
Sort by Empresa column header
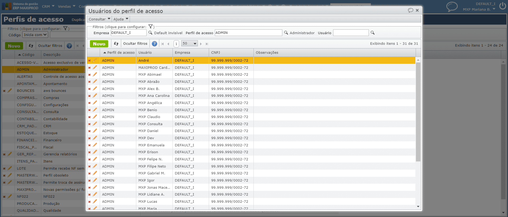tap(190, 53)
